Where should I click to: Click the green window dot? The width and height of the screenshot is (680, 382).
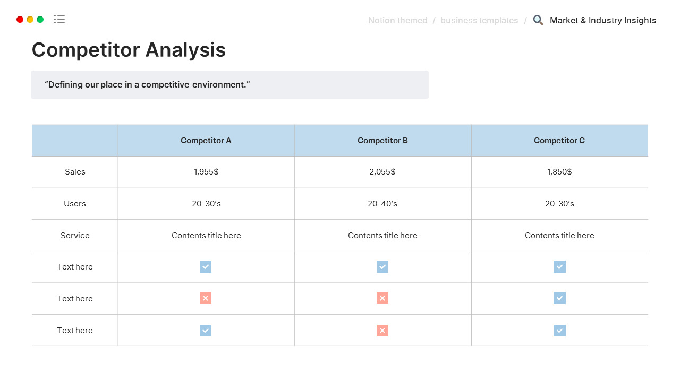click(40, 20)
